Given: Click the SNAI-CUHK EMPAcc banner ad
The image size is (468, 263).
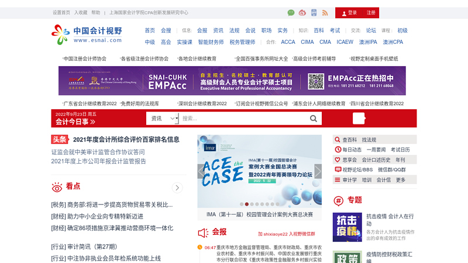Looking at the screenshot, I should click(x=232, y=81).
